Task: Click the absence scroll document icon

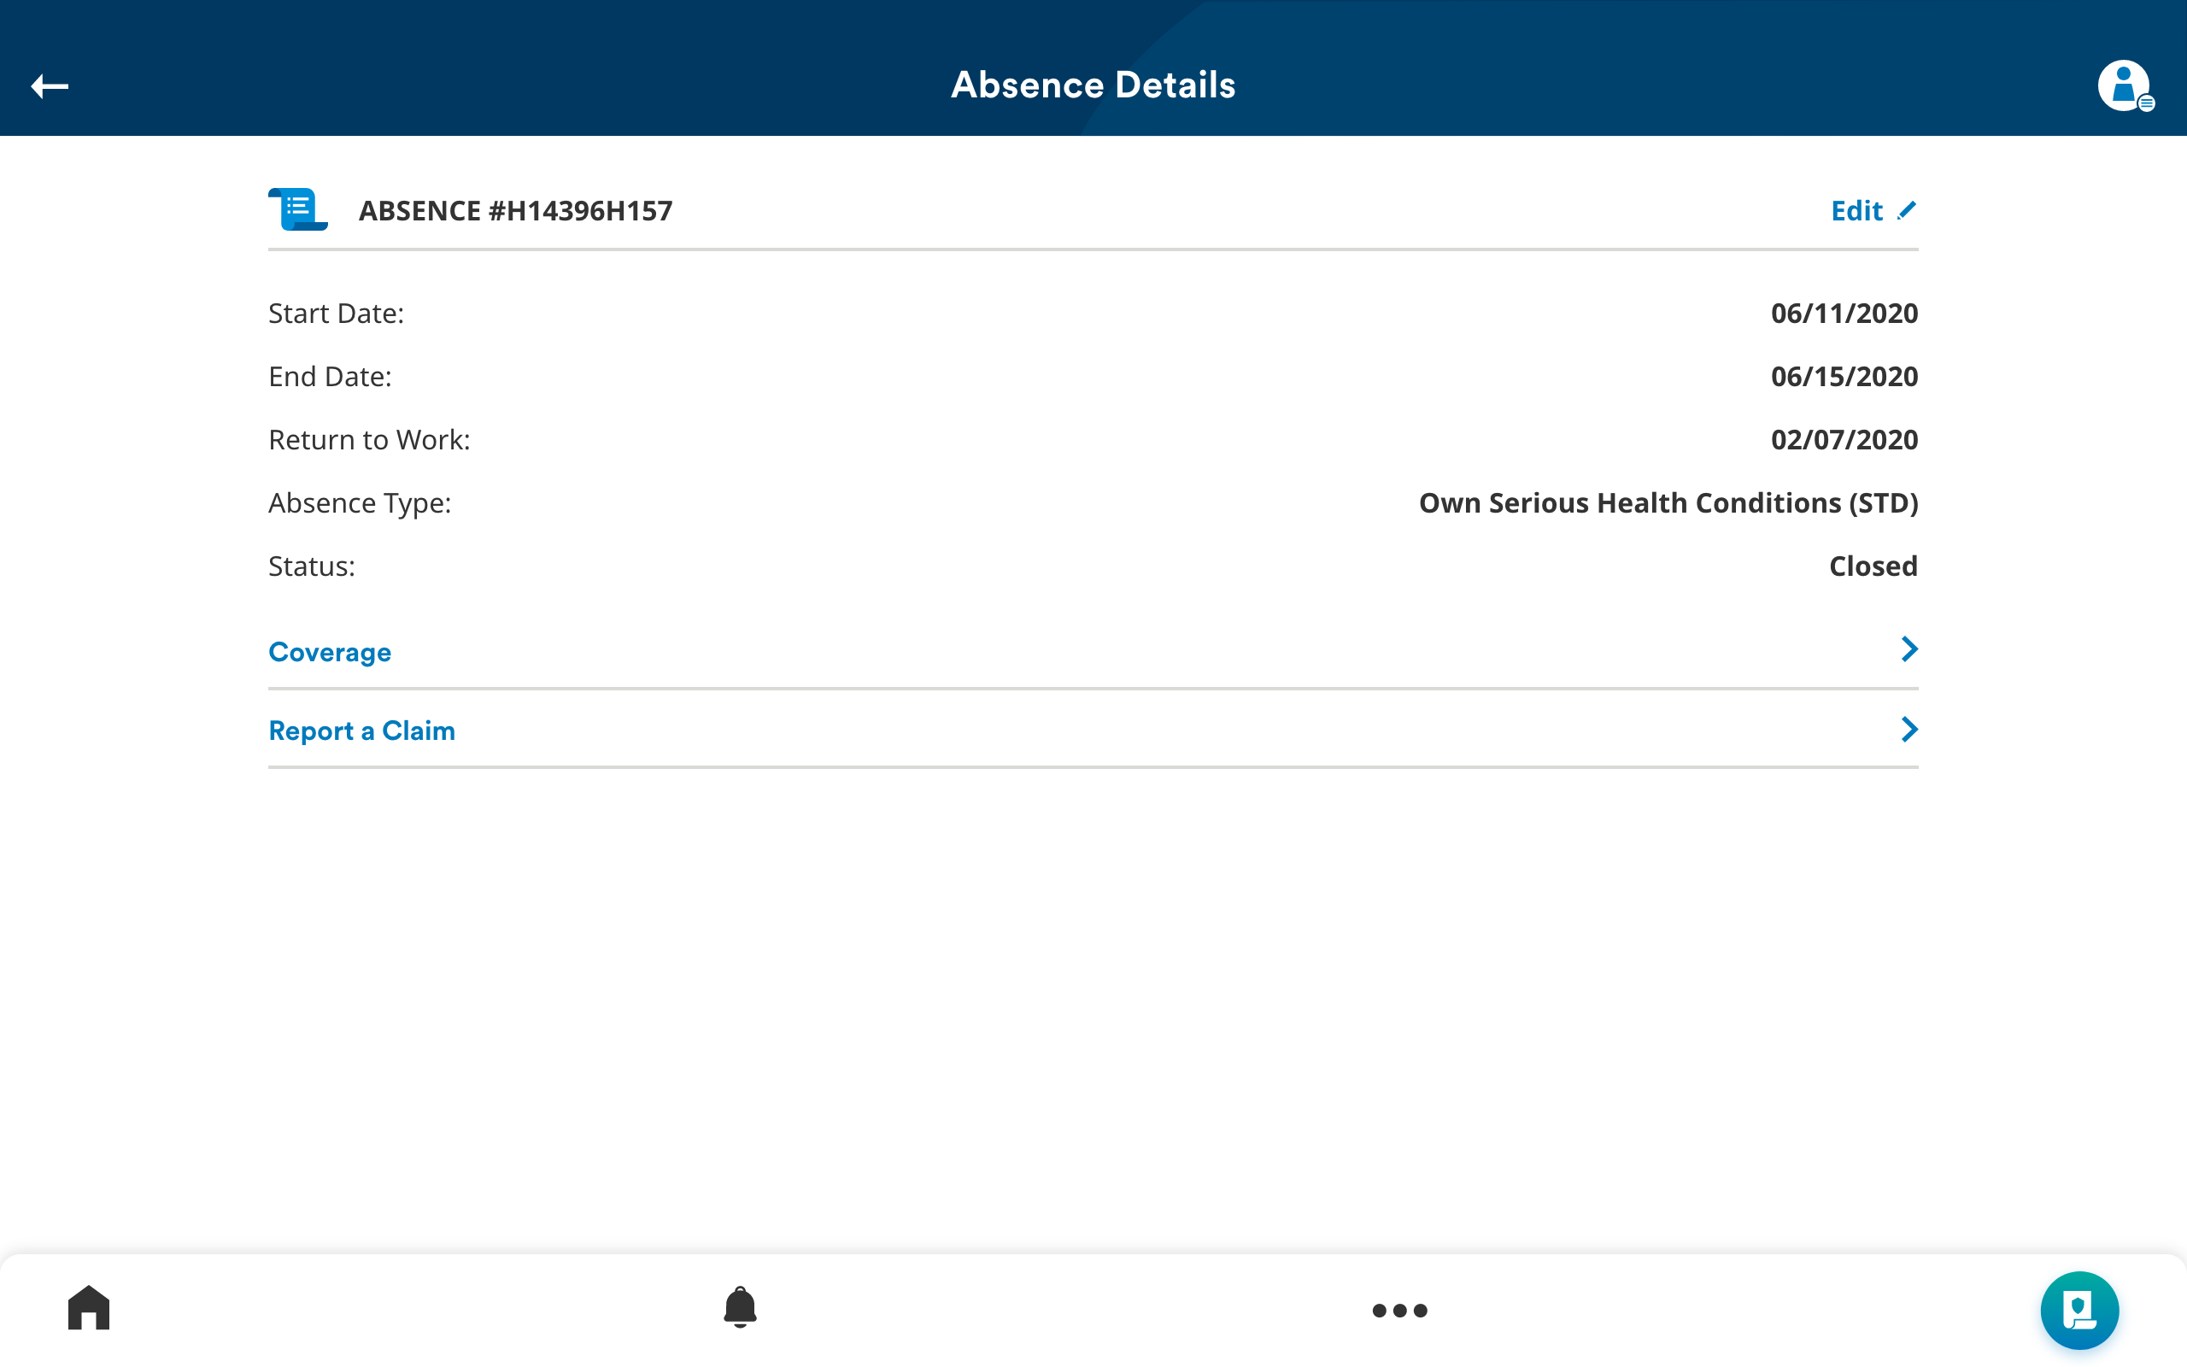Action: pos(297,210)
